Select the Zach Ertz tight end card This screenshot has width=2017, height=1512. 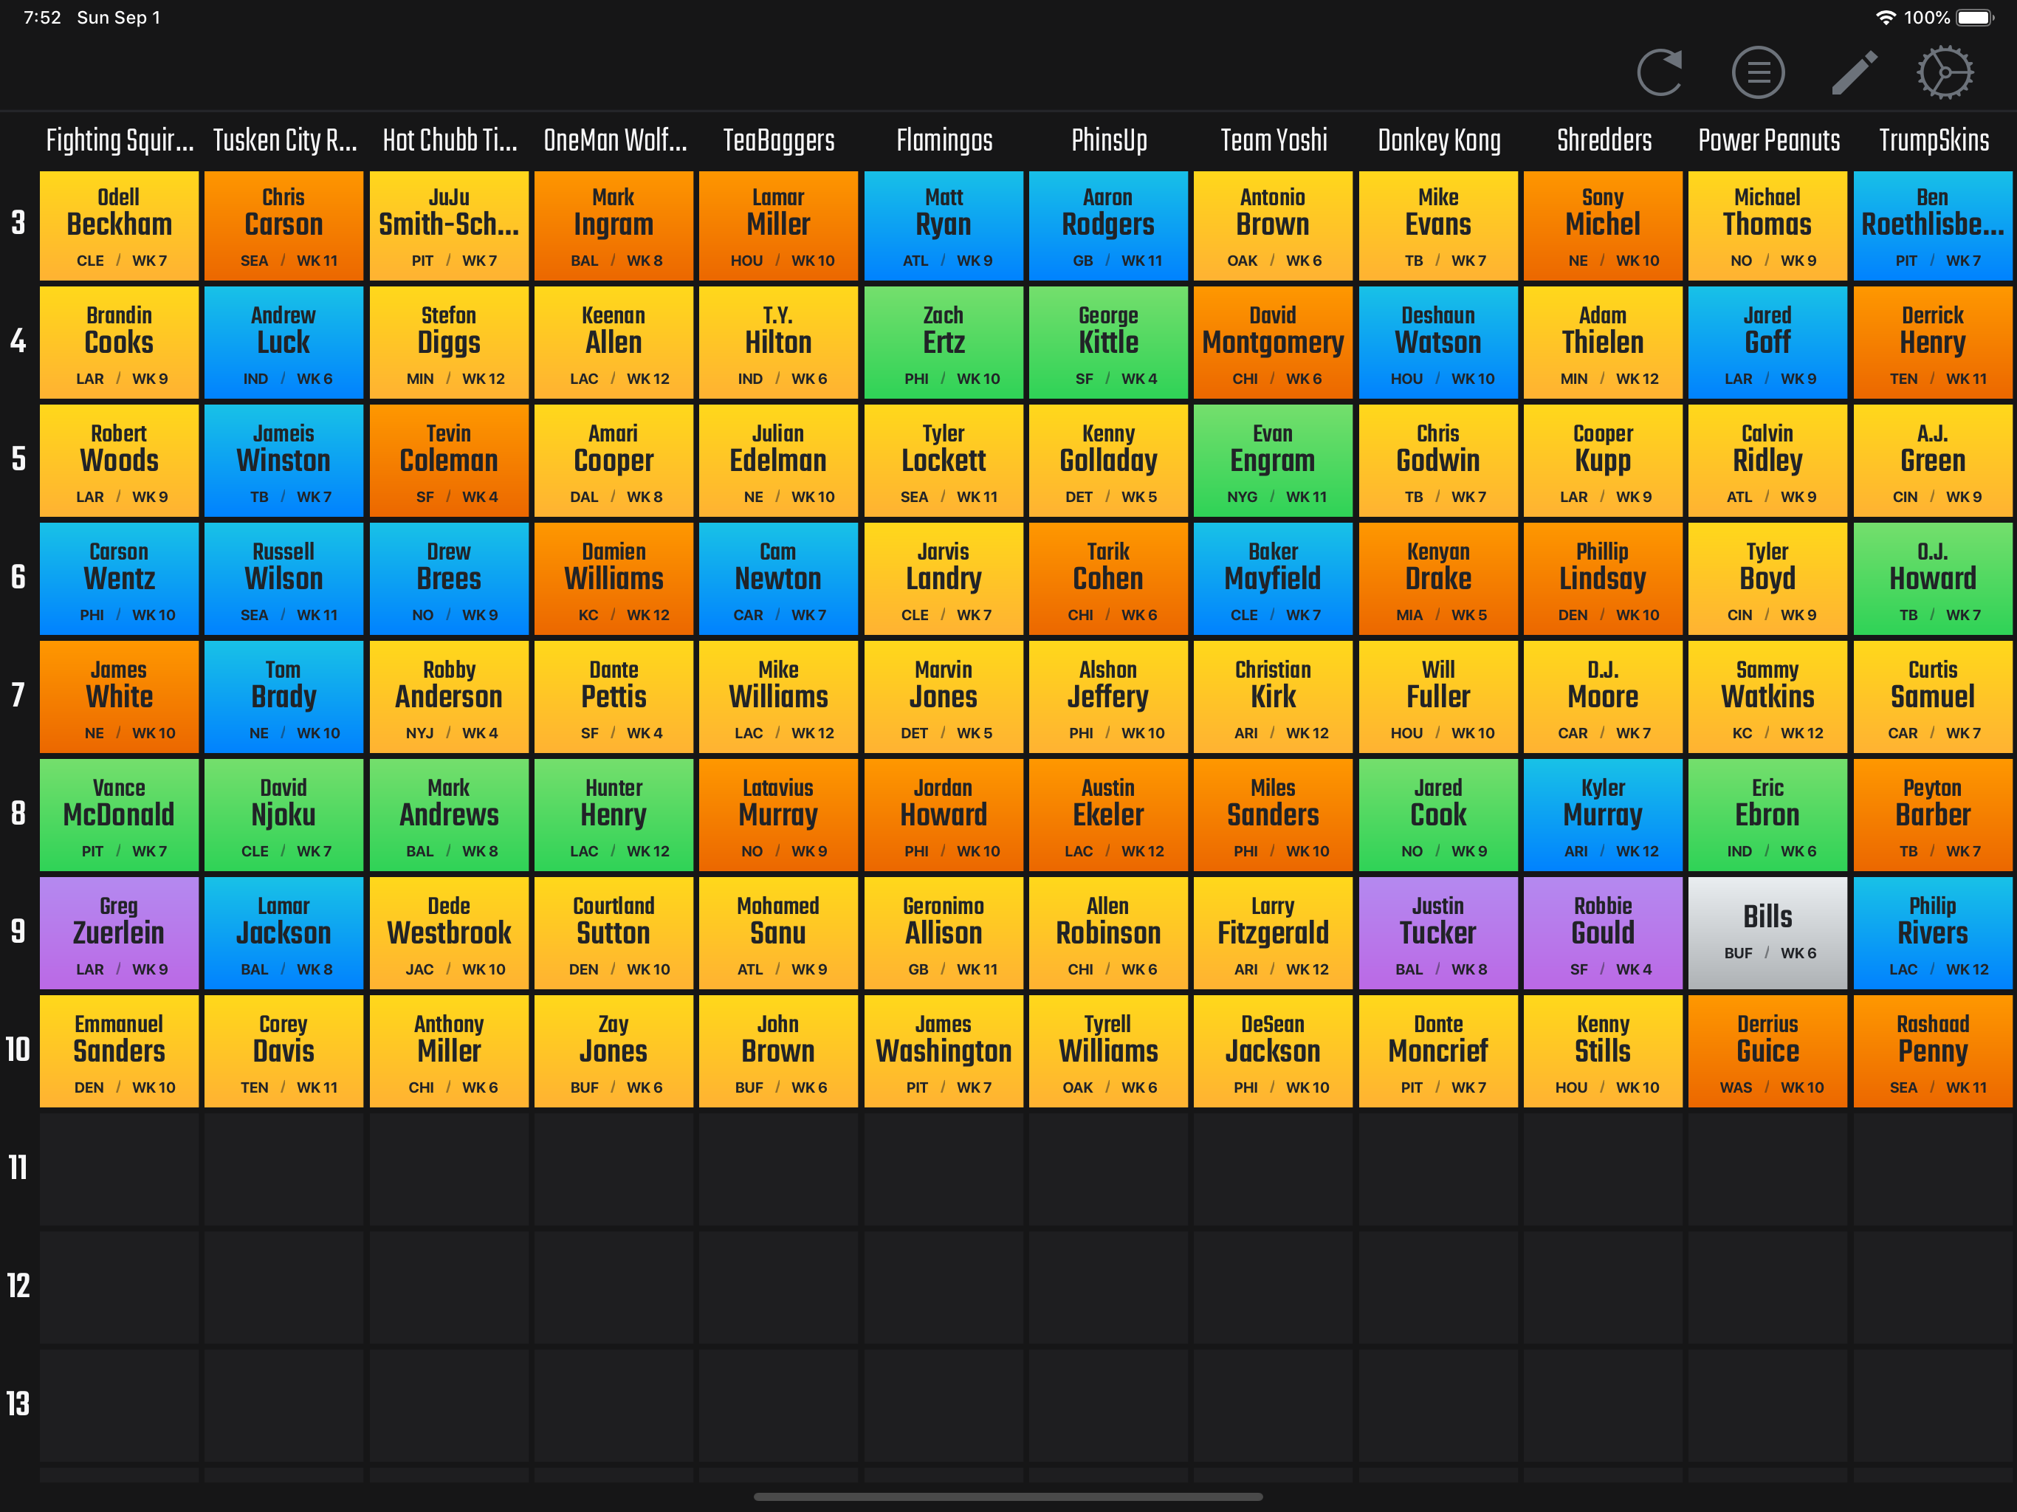(944, 343)
